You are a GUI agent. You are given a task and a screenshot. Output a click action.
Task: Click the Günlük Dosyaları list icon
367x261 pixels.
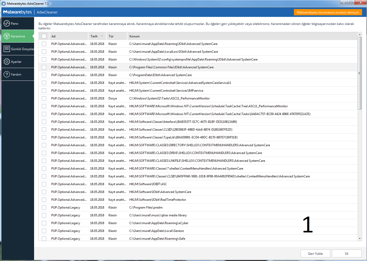(7, 49)
